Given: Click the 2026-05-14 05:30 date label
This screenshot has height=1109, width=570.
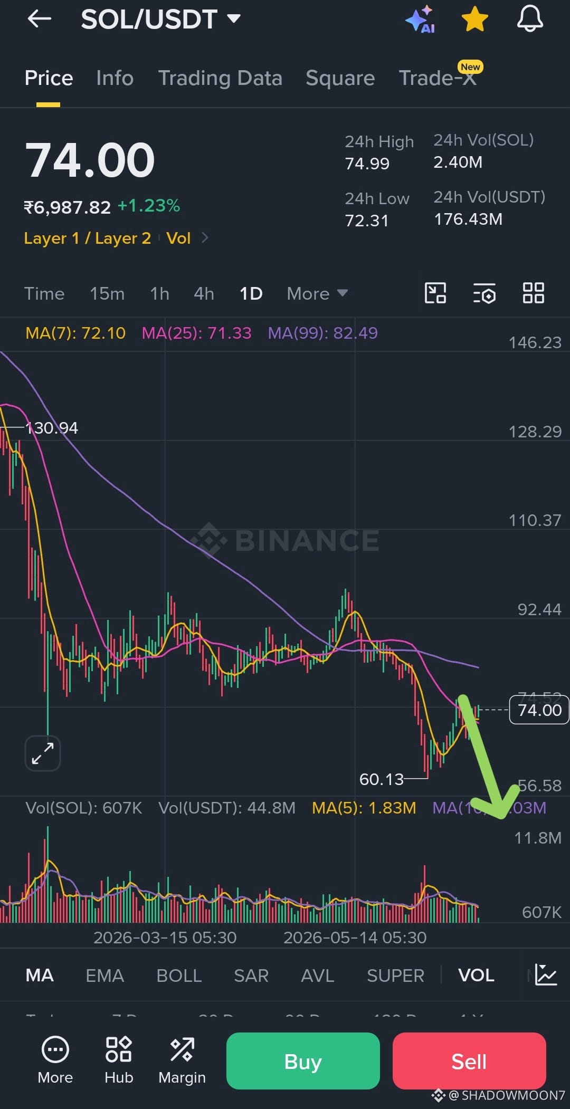Looking at the screenshot, I should tap(355, 938).
